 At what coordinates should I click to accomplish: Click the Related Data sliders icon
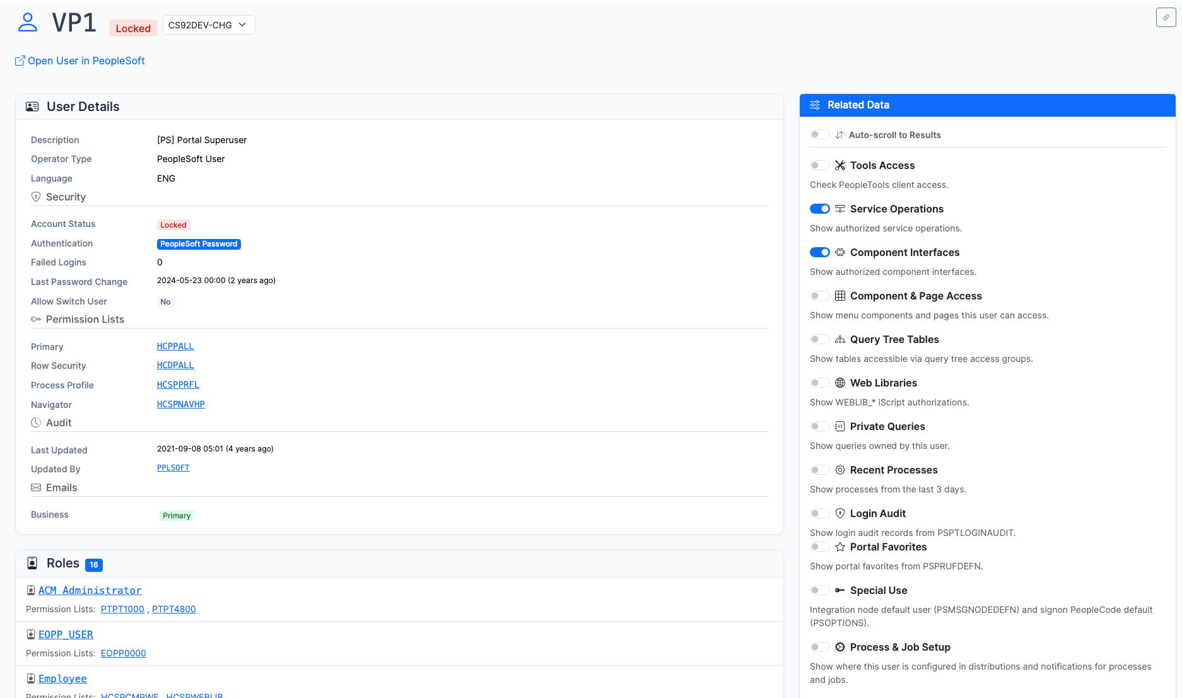(x=815, y=105)
